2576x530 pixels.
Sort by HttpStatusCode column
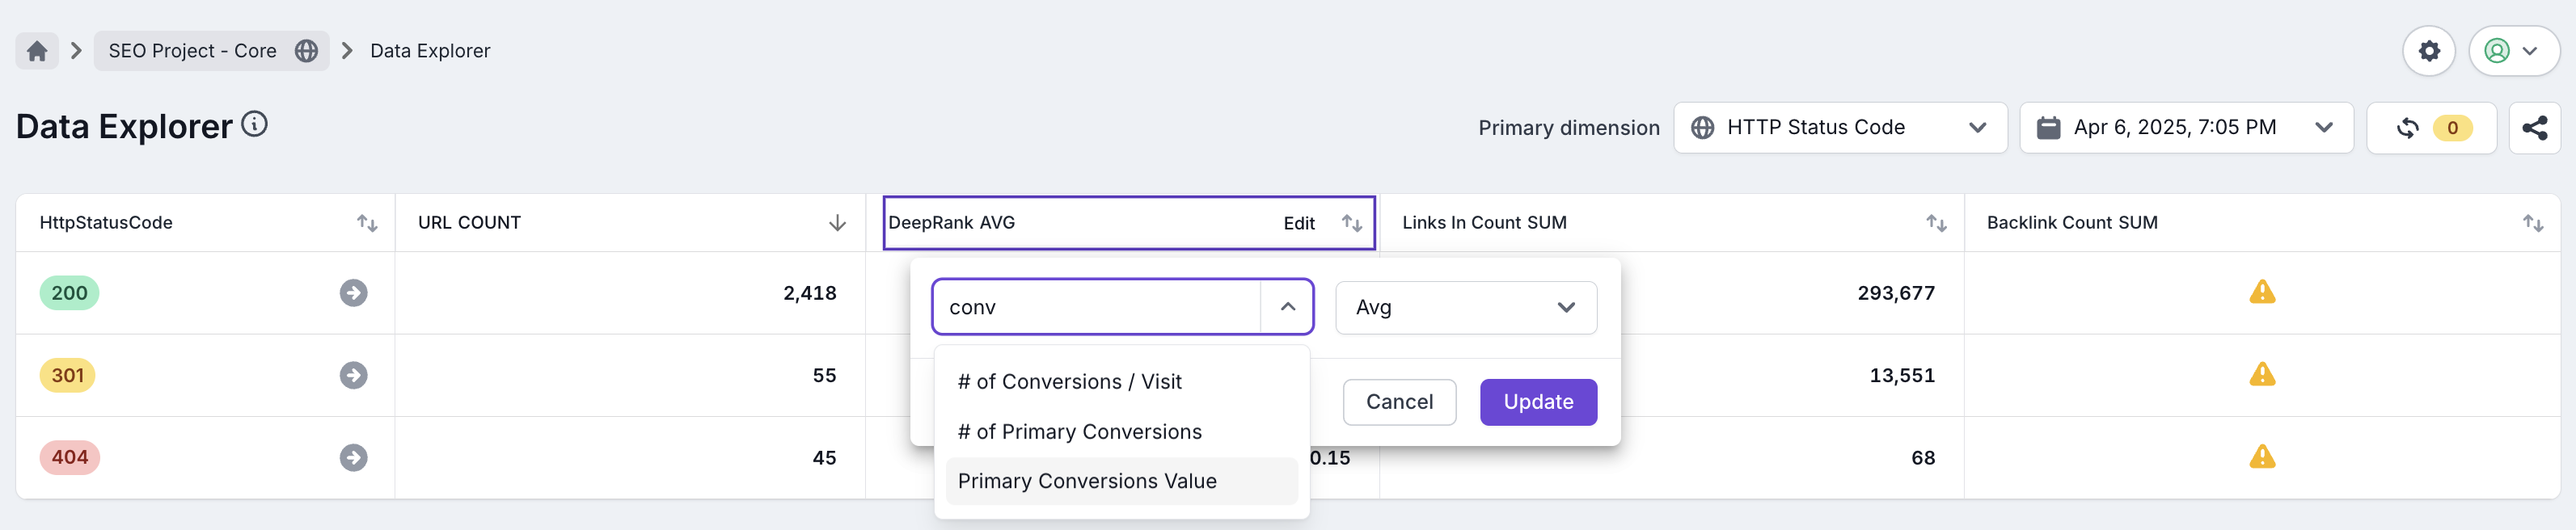pos(367,223)
